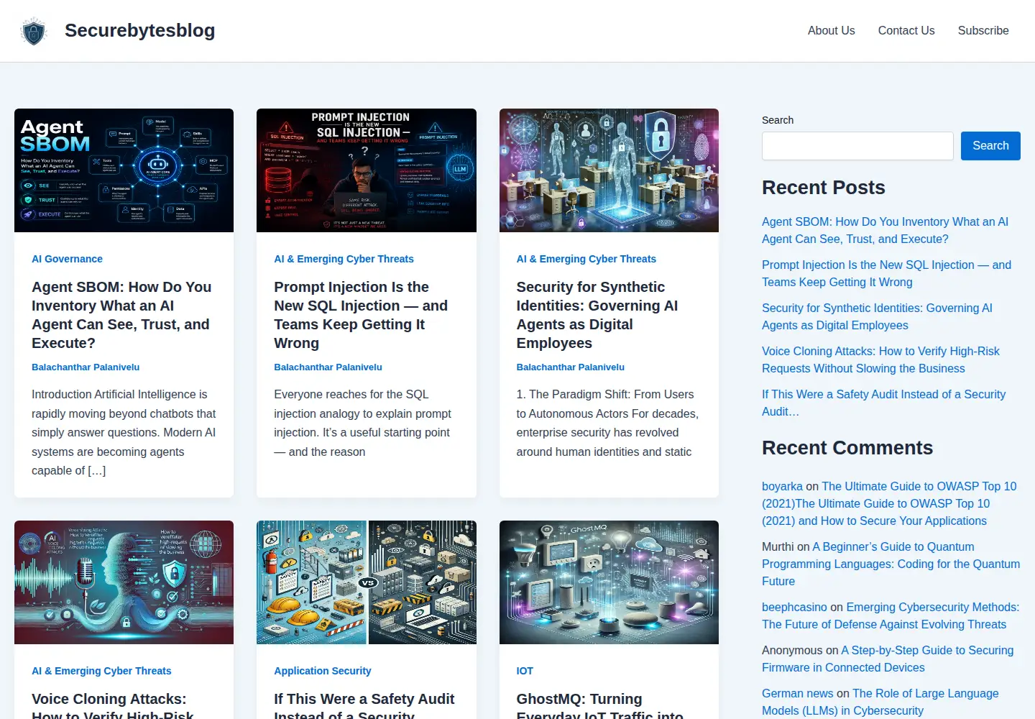Open the GhostMQ card title
The image size is (1035, 719).
click(600, 707)
